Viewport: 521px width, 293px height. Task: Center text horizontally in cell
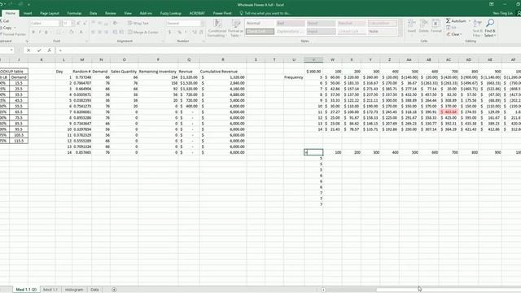pyautogui.click(x=99, y=33)
